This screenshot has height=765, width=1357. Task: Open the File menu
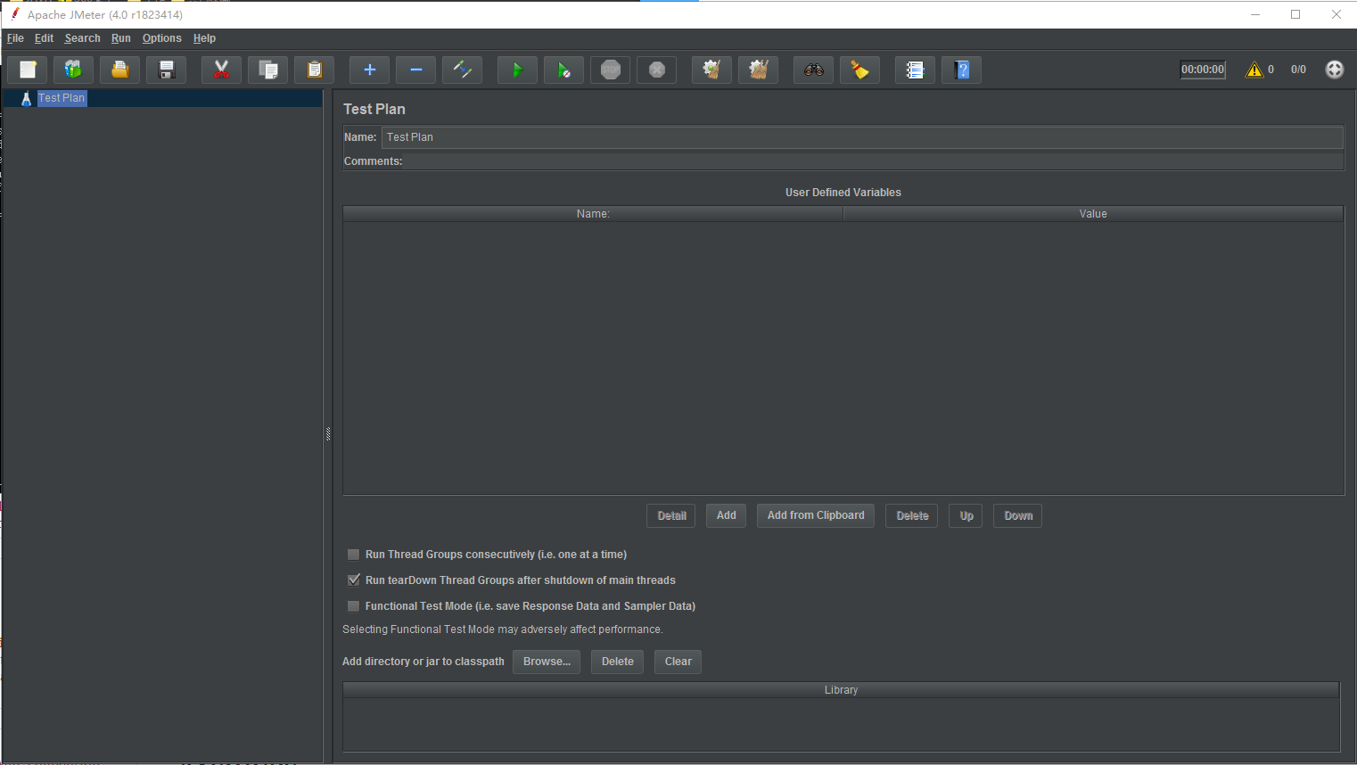click(16, 38)
